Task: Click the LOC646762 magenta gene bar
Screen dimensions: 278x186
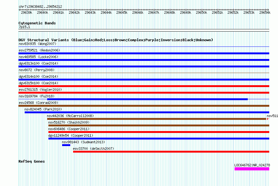Action: tap(252, 169)
